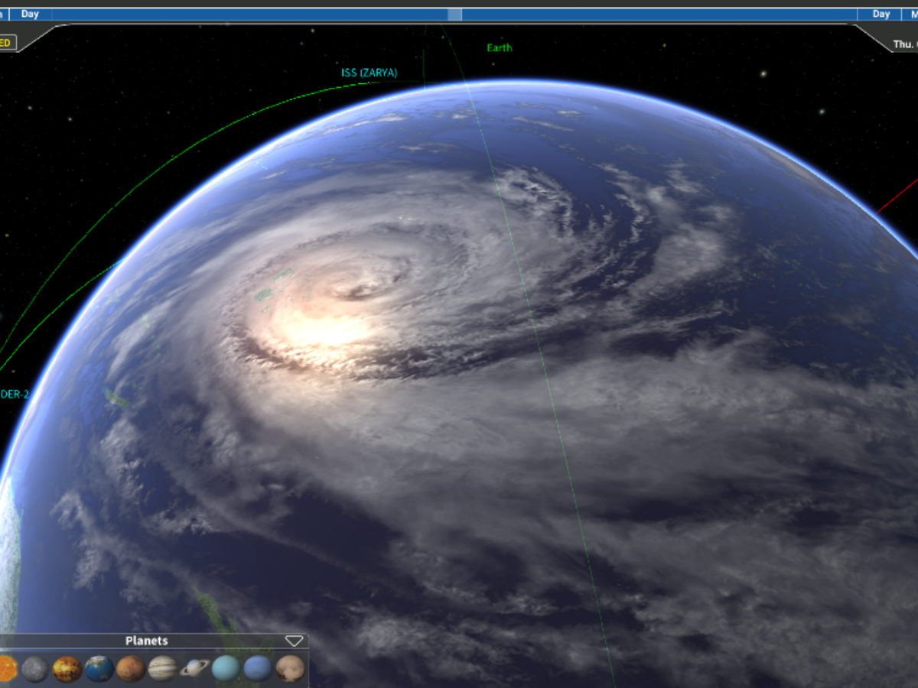Image resolution: width=918 pixels, height=688 pixels.
Task: Collapse the Planets panel with triangle arrow
Action: (294, 641)
